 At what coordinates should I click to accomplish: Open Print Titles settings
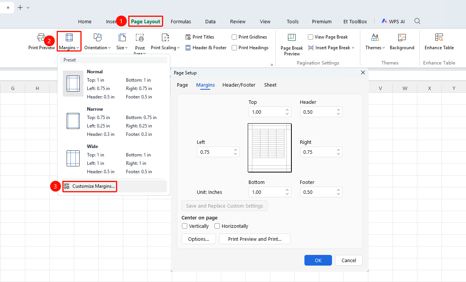coord(200,37)
